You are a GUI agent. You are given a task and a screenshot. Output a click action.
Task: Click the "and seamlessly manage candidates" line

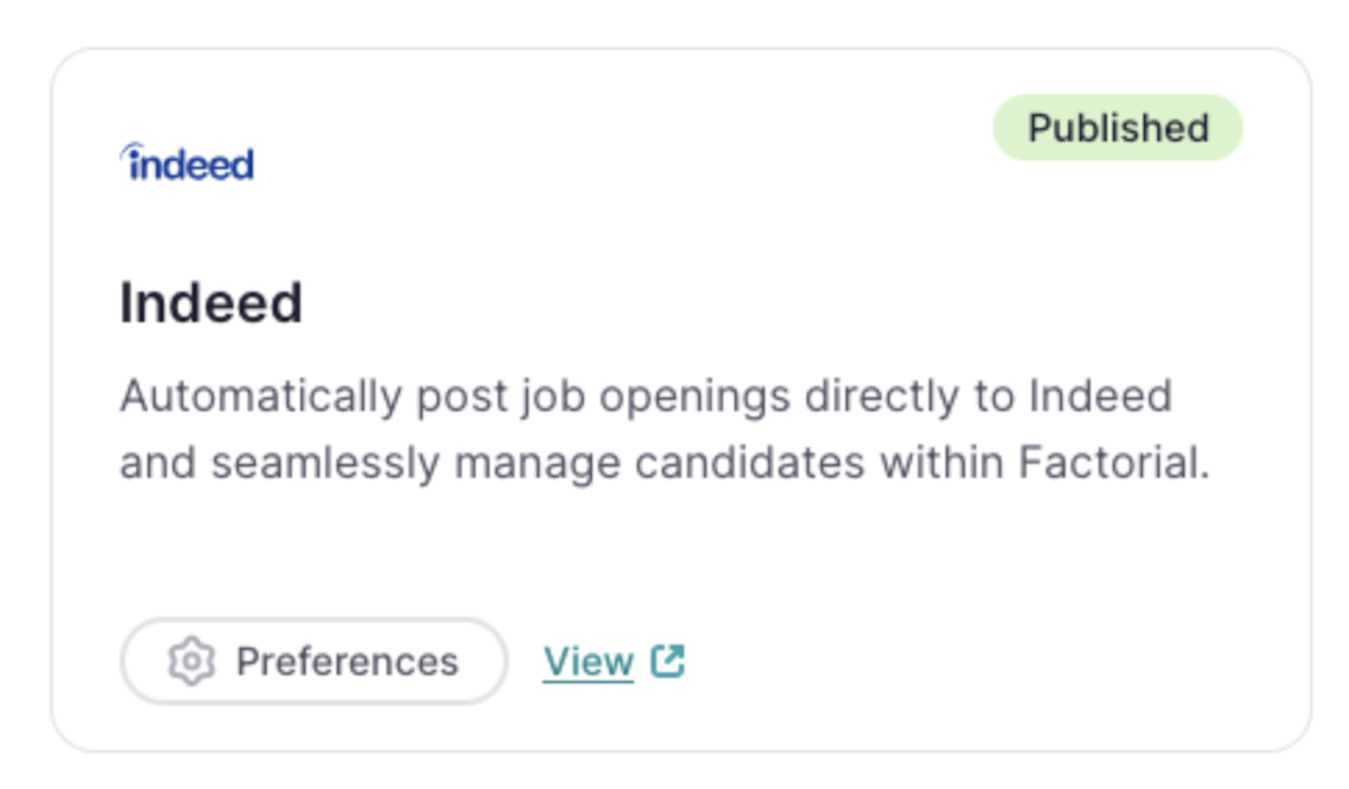491,463
